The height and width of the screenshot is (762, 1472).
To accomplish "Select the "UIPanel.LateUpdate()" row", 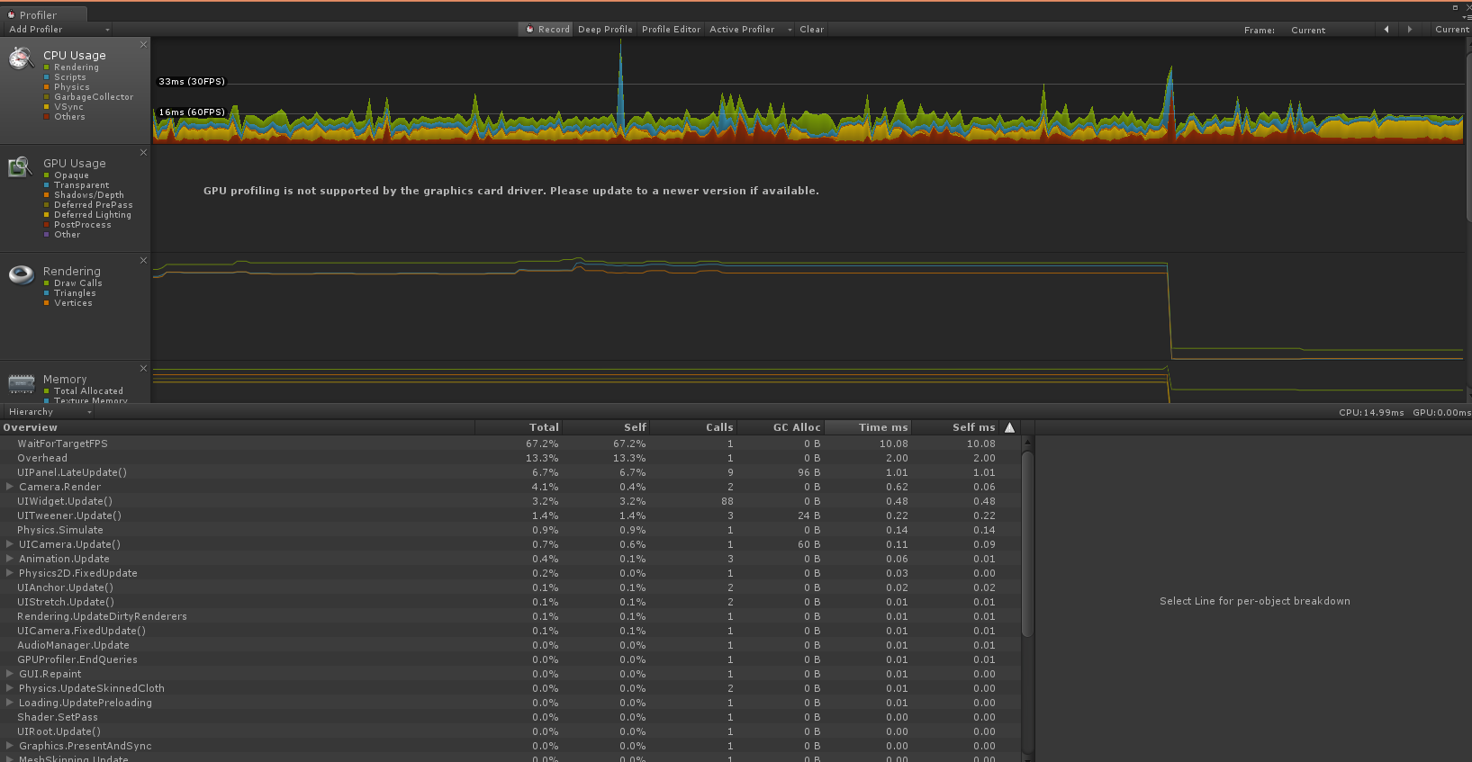I will [510, 472].
